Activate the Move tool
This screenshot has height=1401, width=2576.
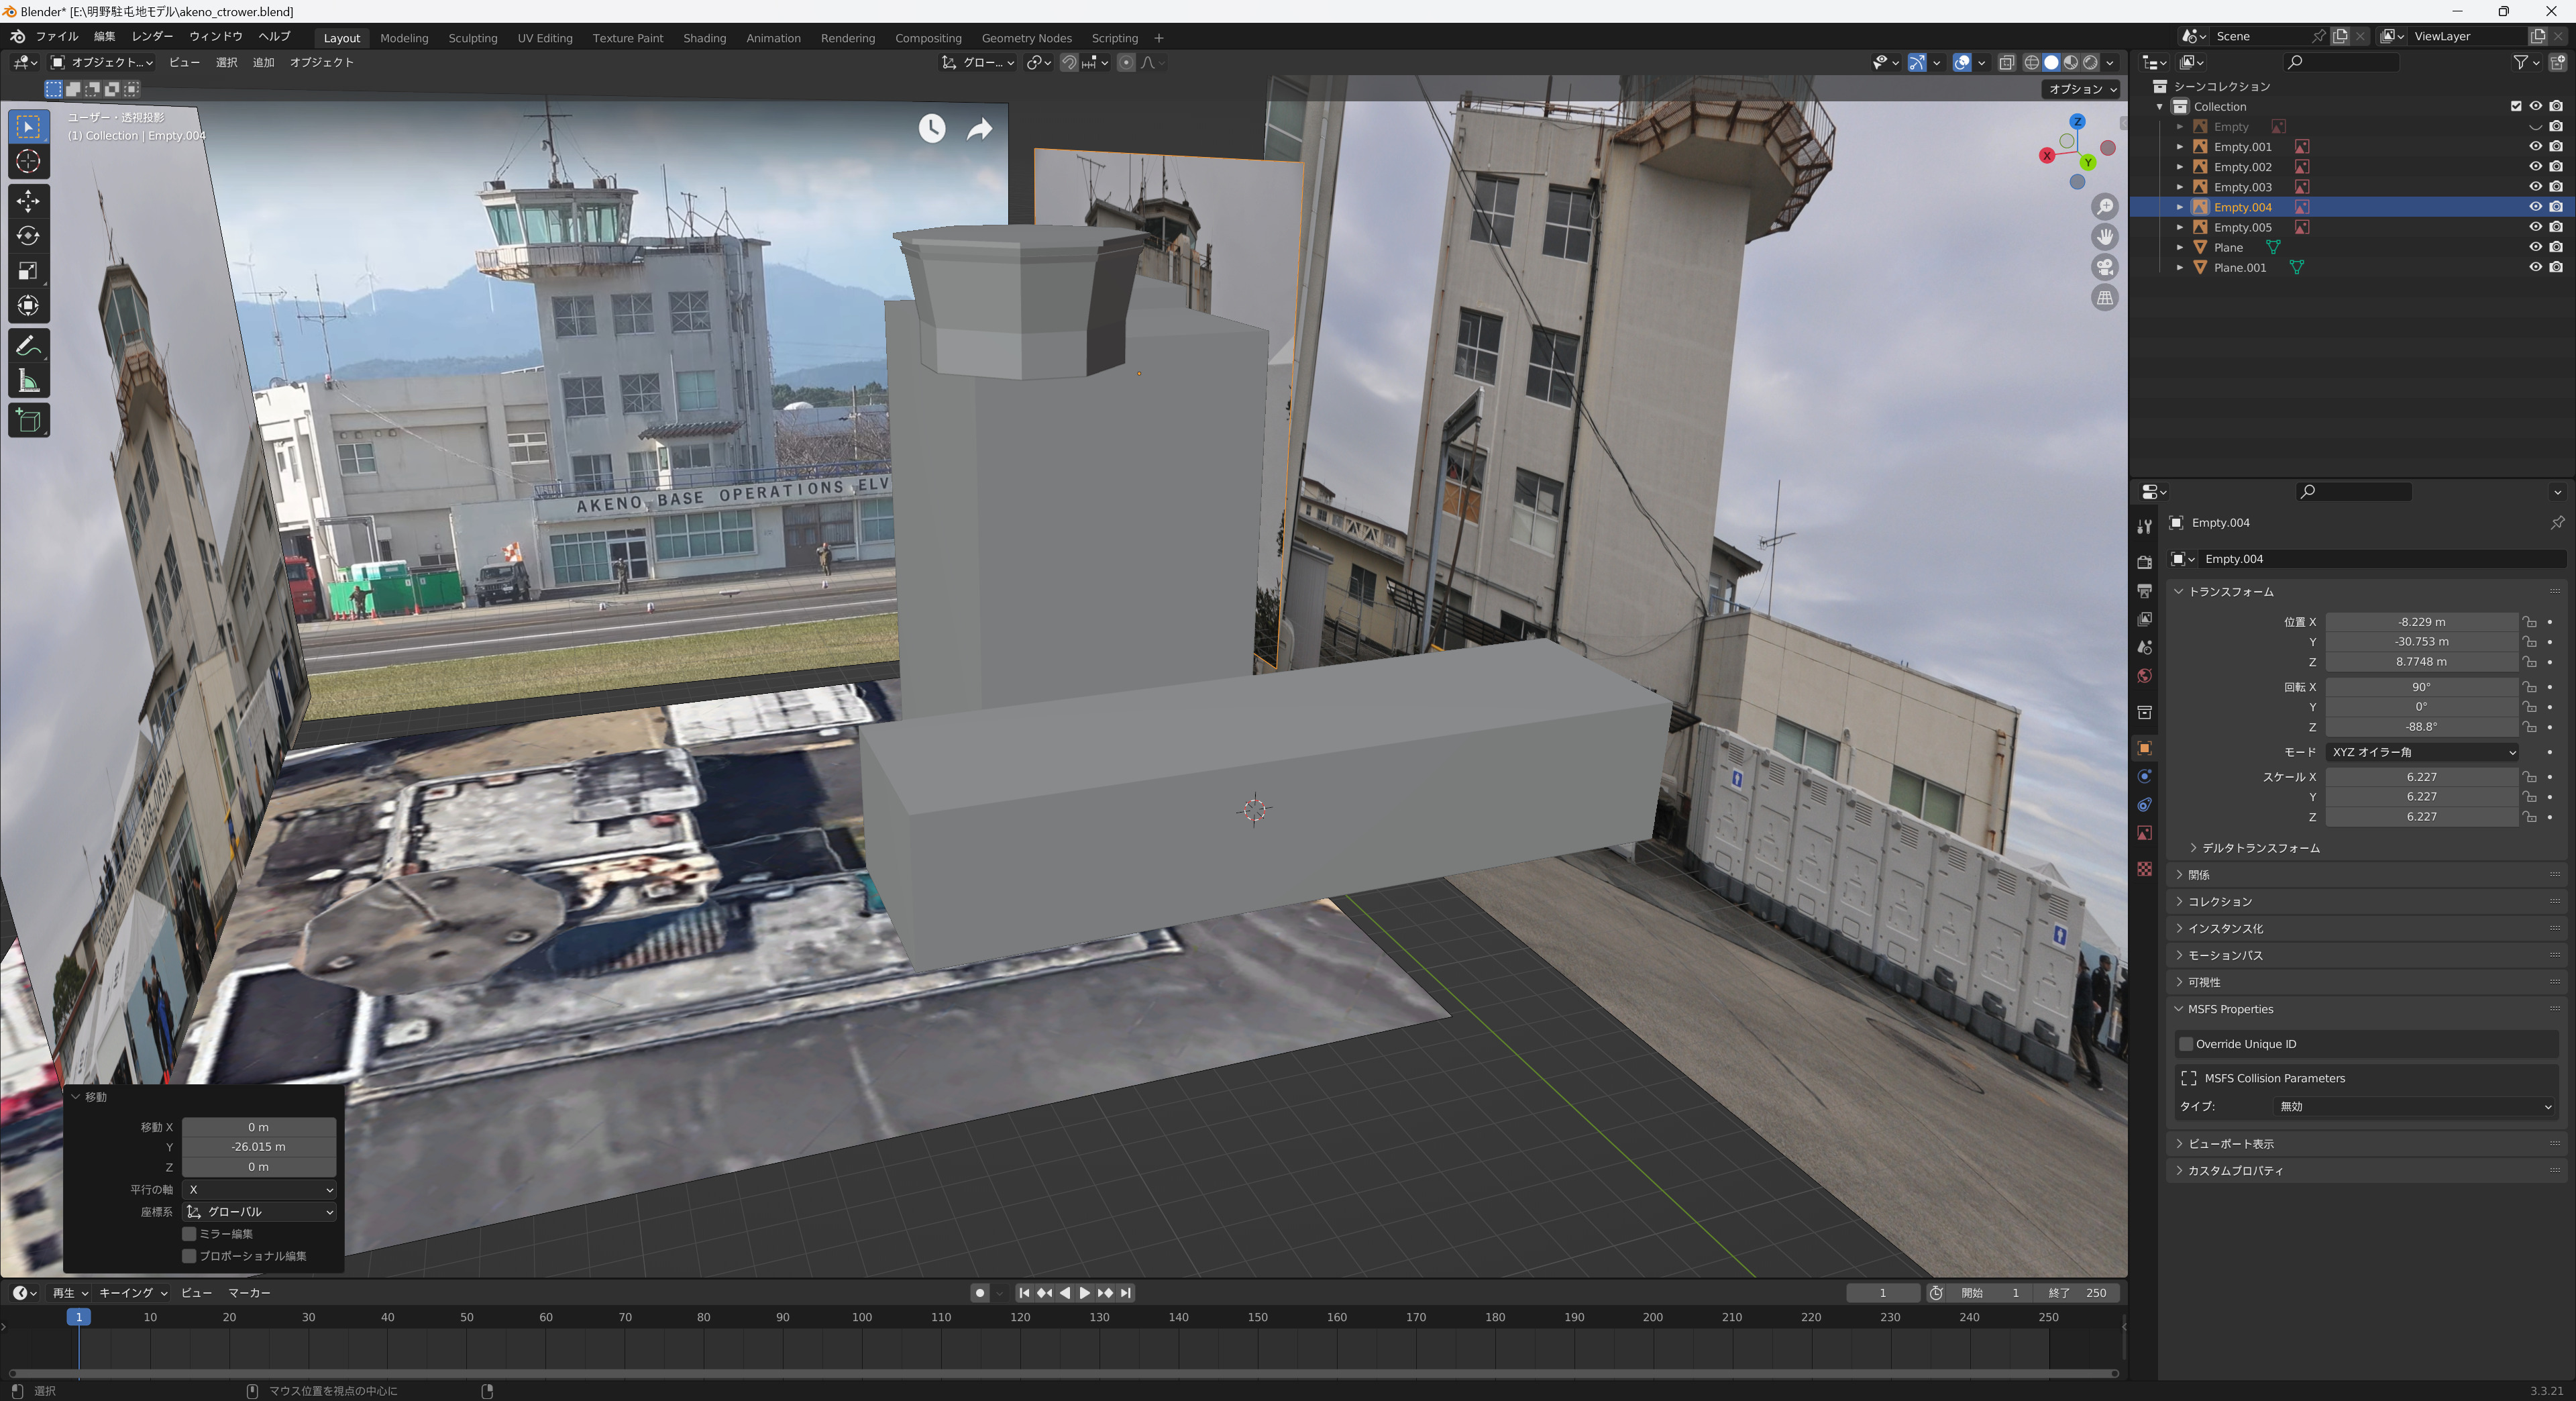click(x=28, y=201)
